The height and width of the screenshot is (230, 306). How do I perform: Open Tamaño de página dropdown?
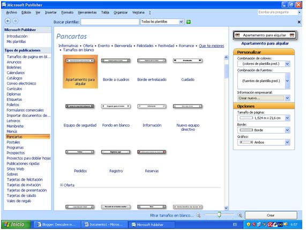point(287,118)
